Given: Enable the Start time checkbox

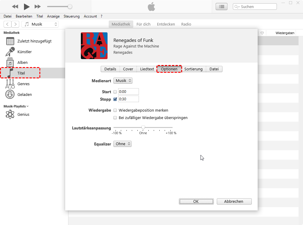Looking at the screenshot, I should pos(115,92).
